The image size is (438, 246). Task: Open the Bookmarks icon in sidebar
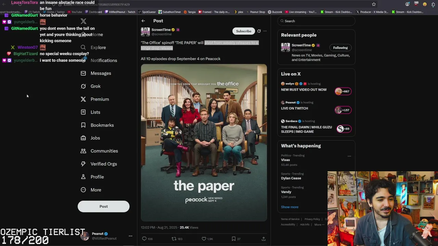[83, 125]
